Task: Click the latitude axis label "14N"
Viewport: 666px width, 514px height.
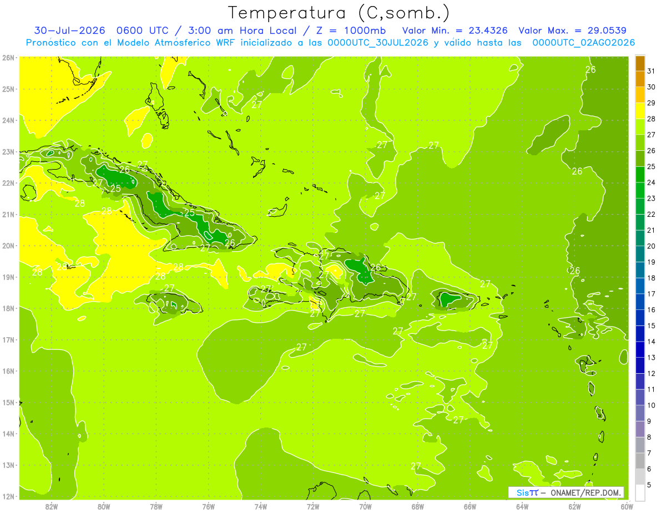Action: point(8,434)
